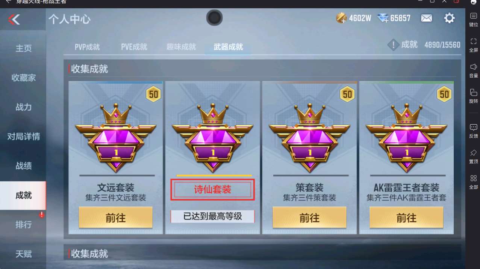Select 战力 in the left sidebar
The width and height of the screenshot is (480, 269).
[23, 107]
